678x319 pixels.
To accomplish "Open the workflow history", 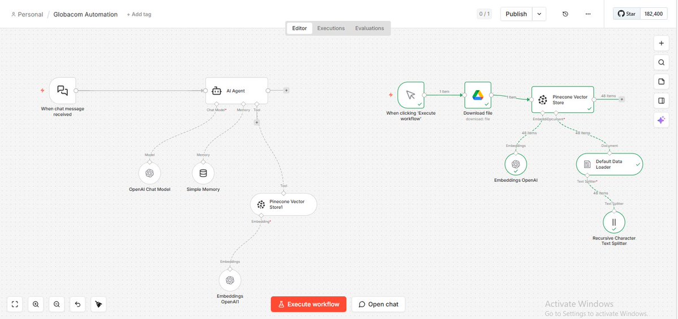I will [565, 14].
